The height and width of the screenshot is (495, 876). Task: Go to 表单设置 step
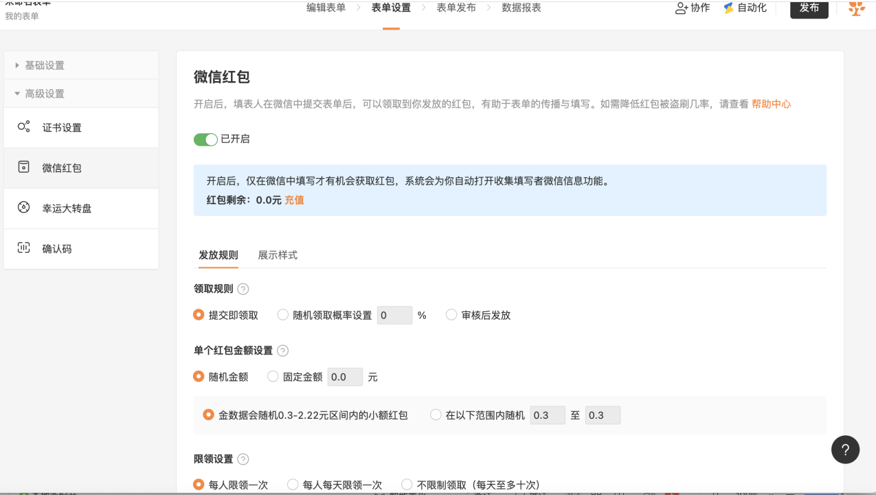[x=391, y=8]
